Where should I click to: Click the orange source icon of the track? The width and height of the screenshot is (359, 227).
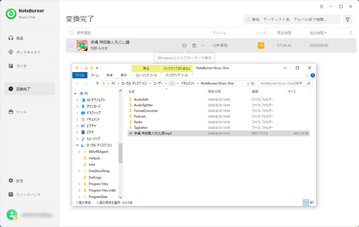[x=261, y=45]
